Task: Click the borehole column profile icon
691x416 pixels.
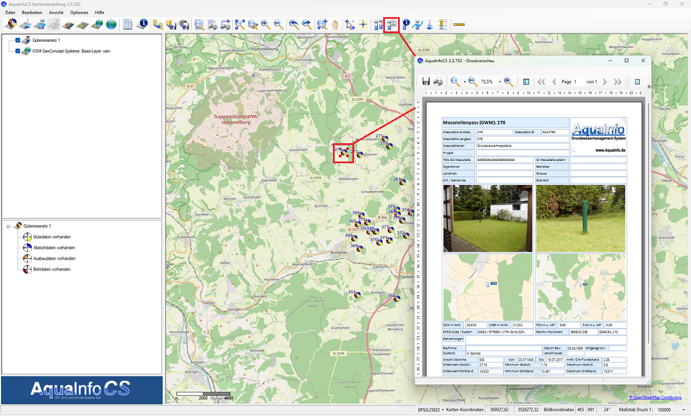Action: coord(443,25)
